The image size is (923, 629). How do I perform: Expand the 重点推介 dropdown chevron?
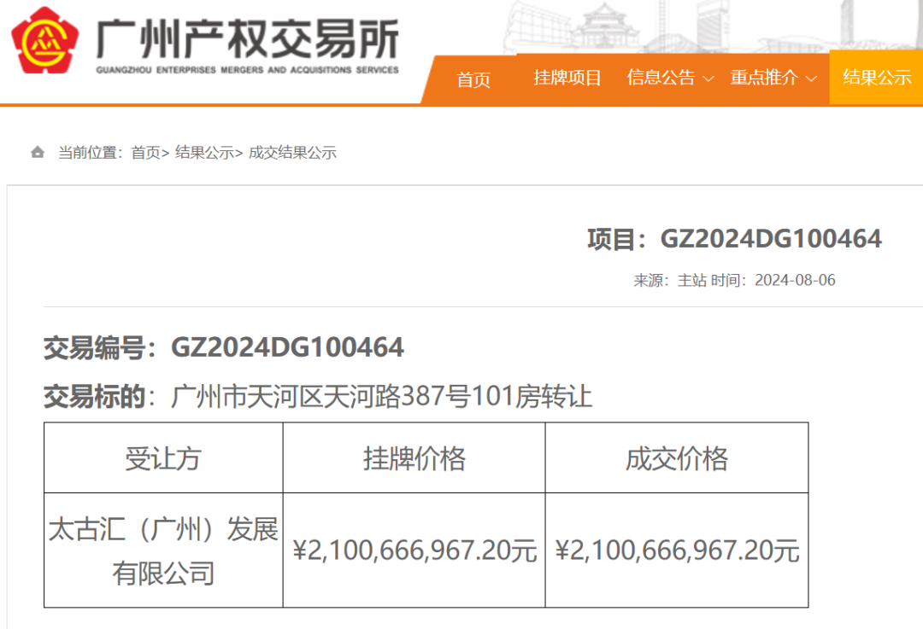(811, 79)
